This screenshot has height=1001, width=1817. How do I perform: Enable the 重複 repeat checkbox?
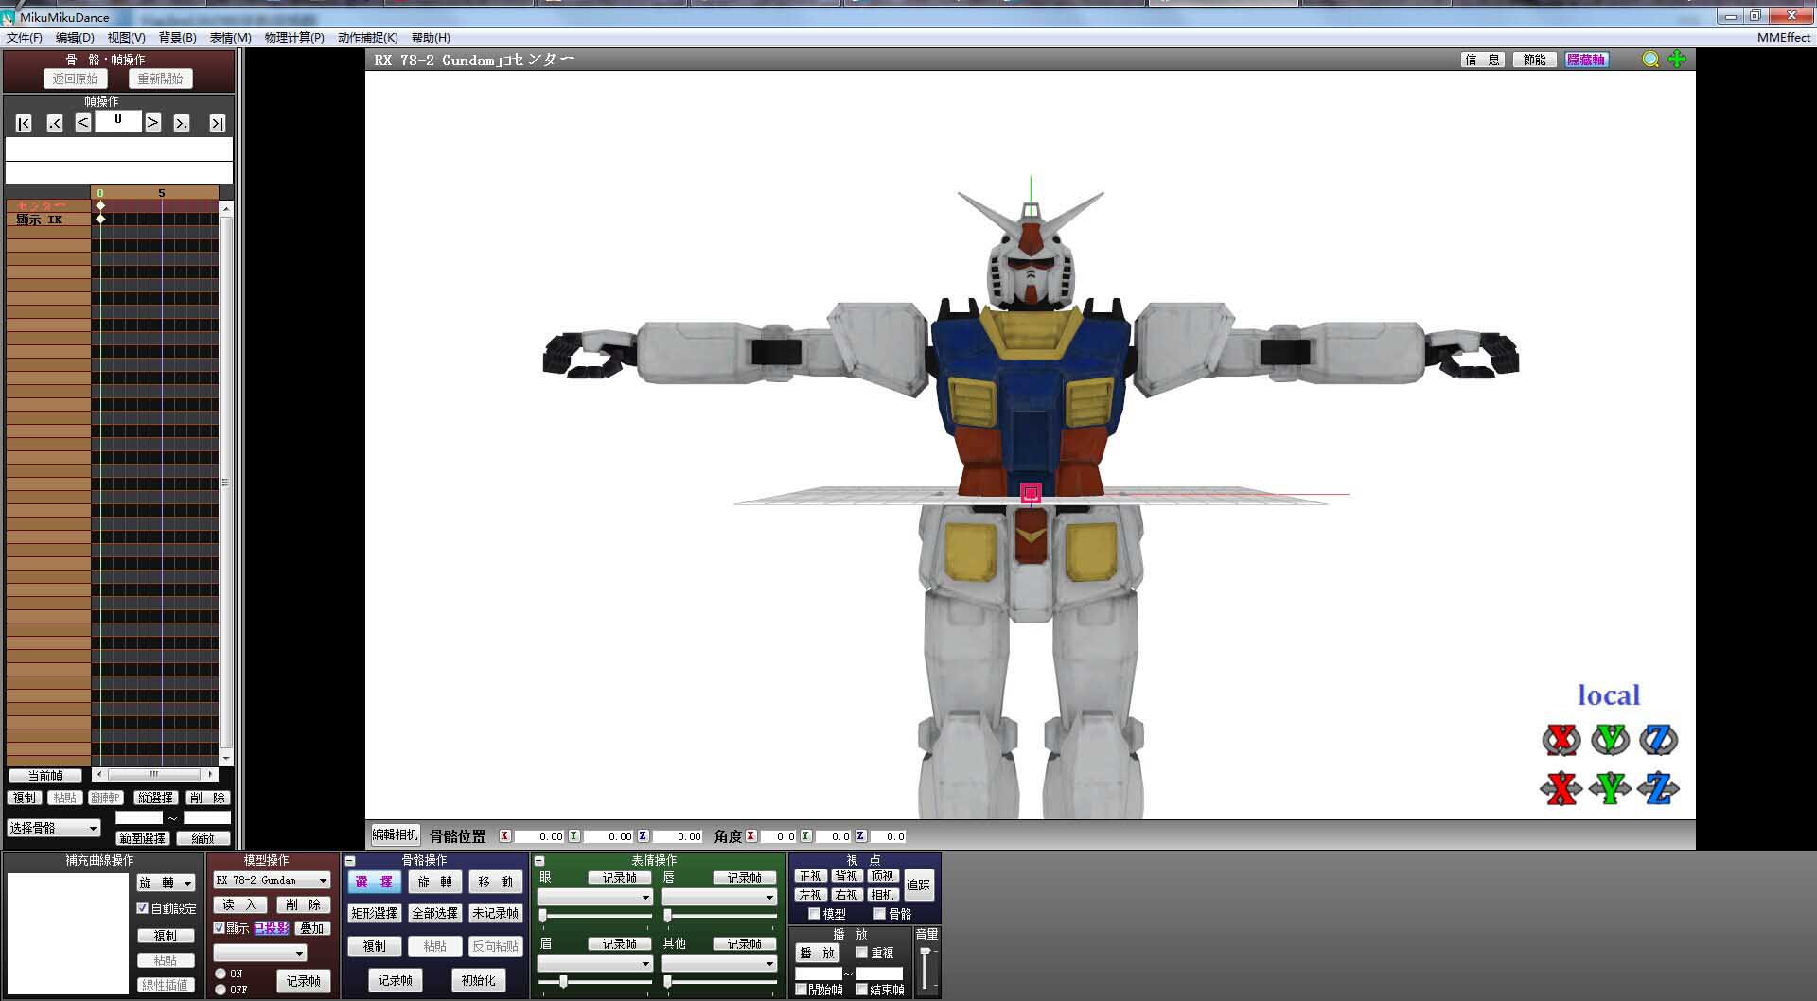point(862,953)
